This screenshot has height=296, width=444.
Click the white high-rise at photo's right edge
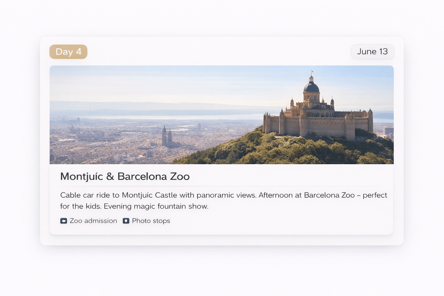click(388, 131)
